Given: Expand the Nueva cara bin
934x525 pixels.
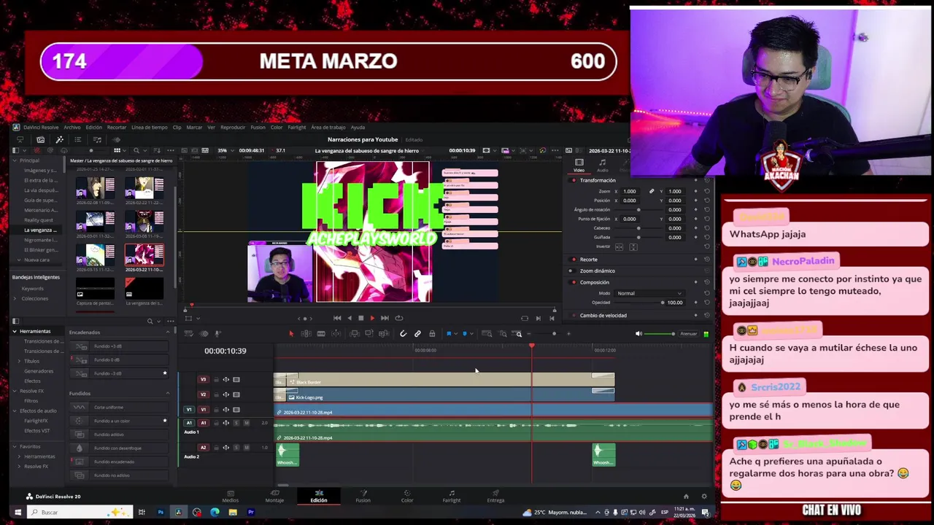Looking at the screenshot, I should (x=18, y=260).
